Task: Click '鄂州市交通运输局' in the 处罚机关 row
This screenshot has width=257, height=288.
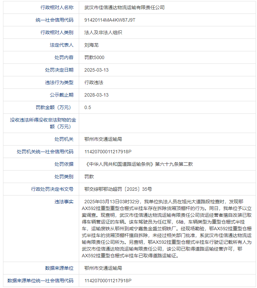Action: pos(103,139)
